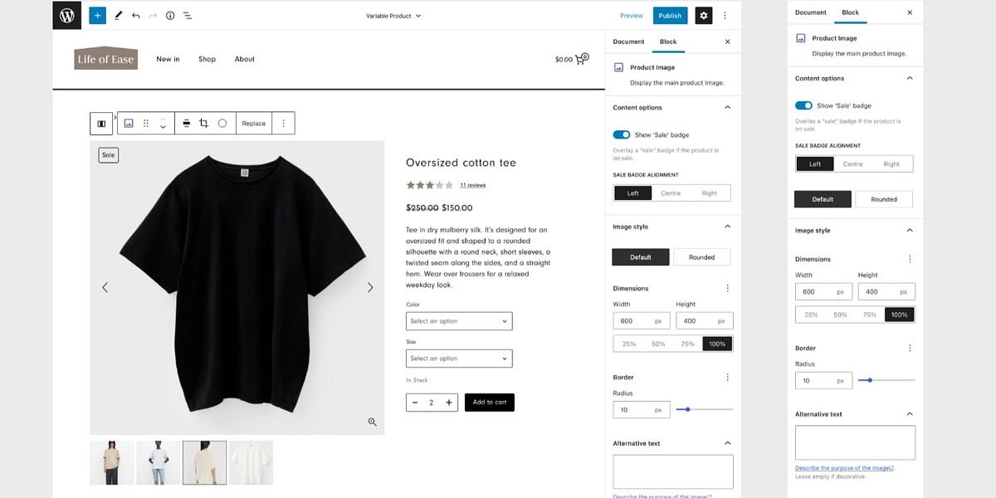
Task: Collapse the Content options section
Action: pyautogui.click(x=727, y=107)
